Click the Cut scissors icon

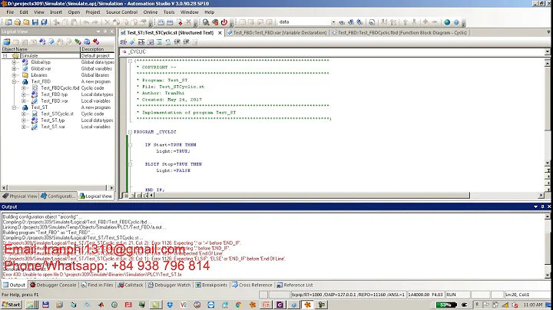click(x=56, y=22)
